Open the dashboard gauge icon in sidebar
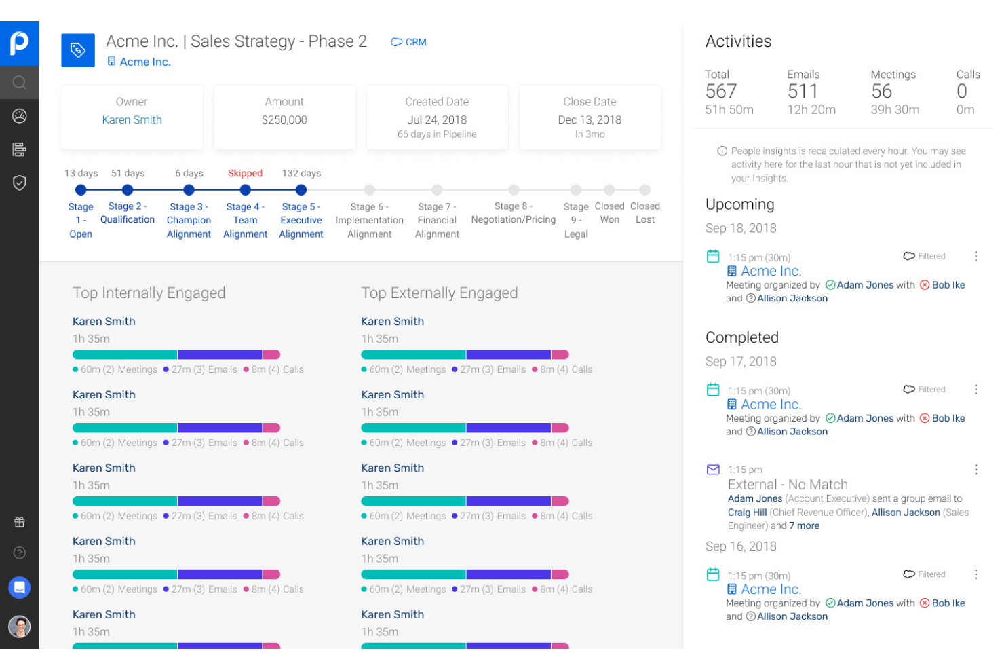This screenshot has width=1004, height=670. pyautogui.click(x=19, y=116)
